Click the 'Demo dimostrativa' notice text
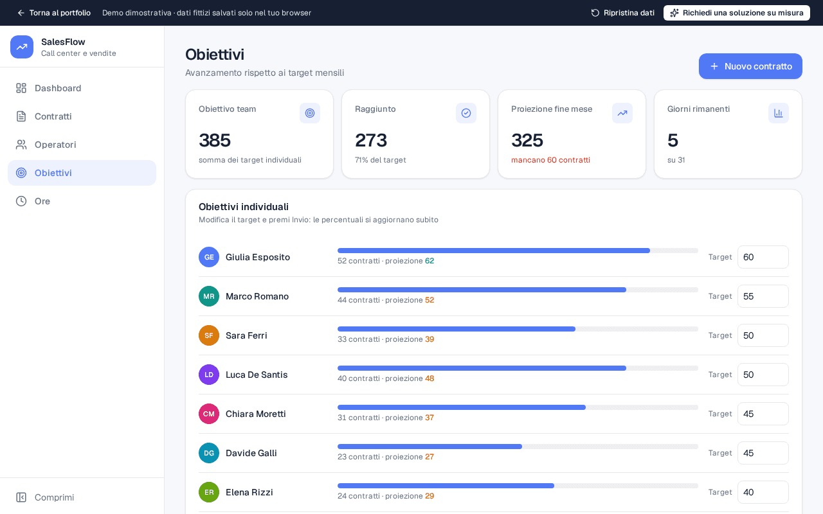 [207, 13]
